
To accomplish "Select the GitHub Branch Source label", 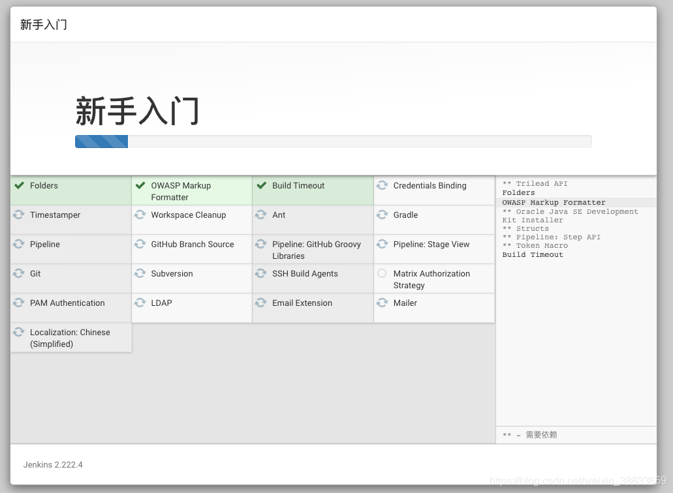I will tap(193, 245).
